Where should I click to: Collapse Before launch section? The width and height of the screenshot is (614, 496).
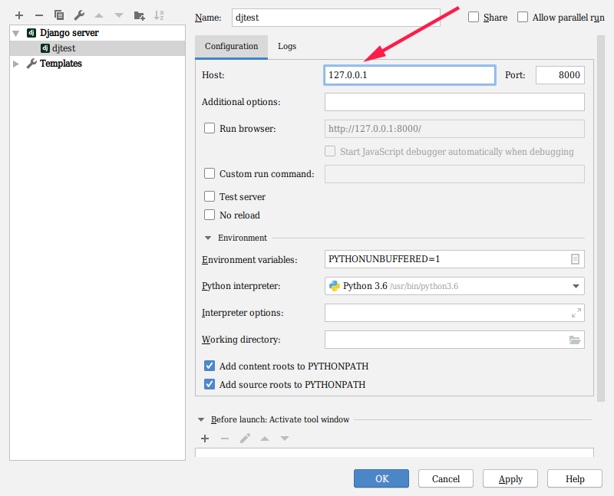coord(201,420)
